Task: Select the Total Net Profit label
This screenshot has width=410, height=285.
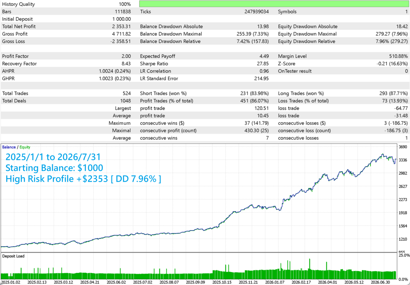Action: (19, 27)
